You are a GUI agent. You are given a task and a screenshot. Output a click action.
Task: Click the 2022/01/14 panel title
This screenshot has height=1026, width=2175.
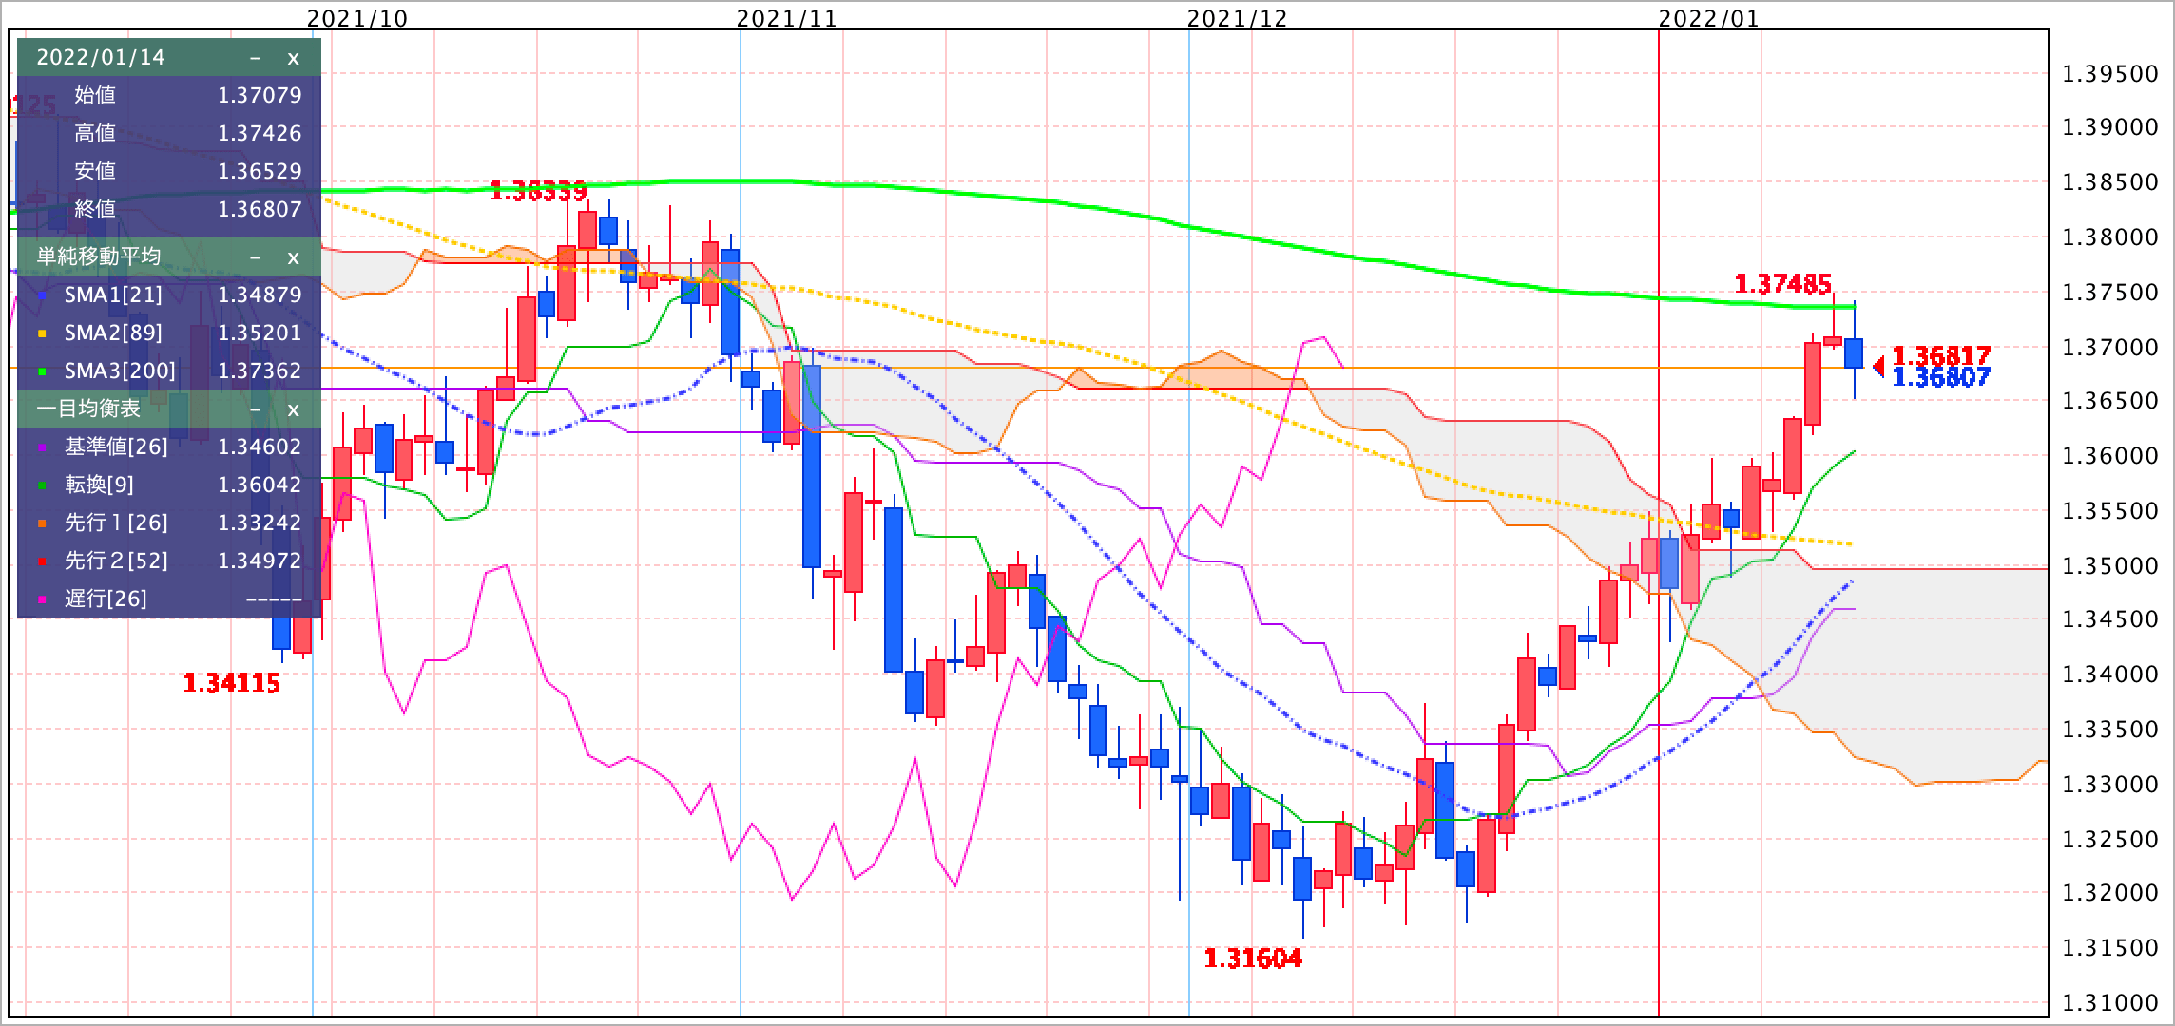pyautogui.click(x=101, y=58)
